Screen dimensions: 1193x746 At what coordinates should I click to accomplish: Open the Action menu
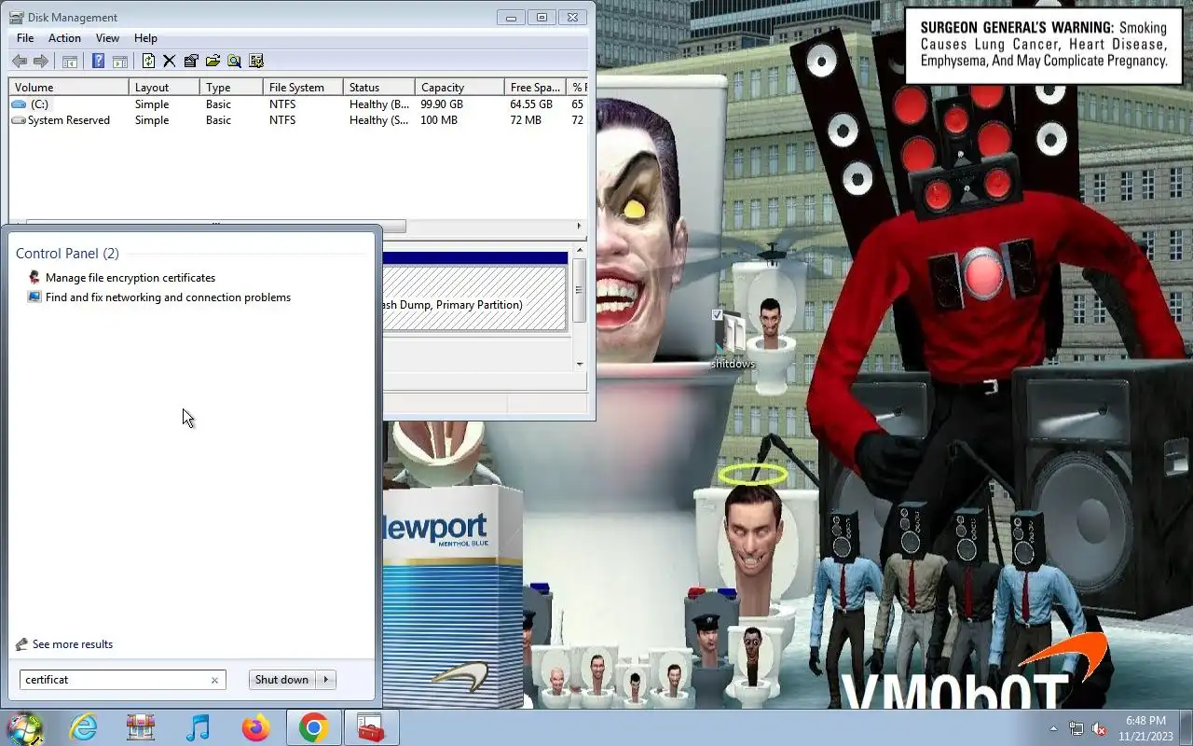pyautogui.click(x=64, y=38)
